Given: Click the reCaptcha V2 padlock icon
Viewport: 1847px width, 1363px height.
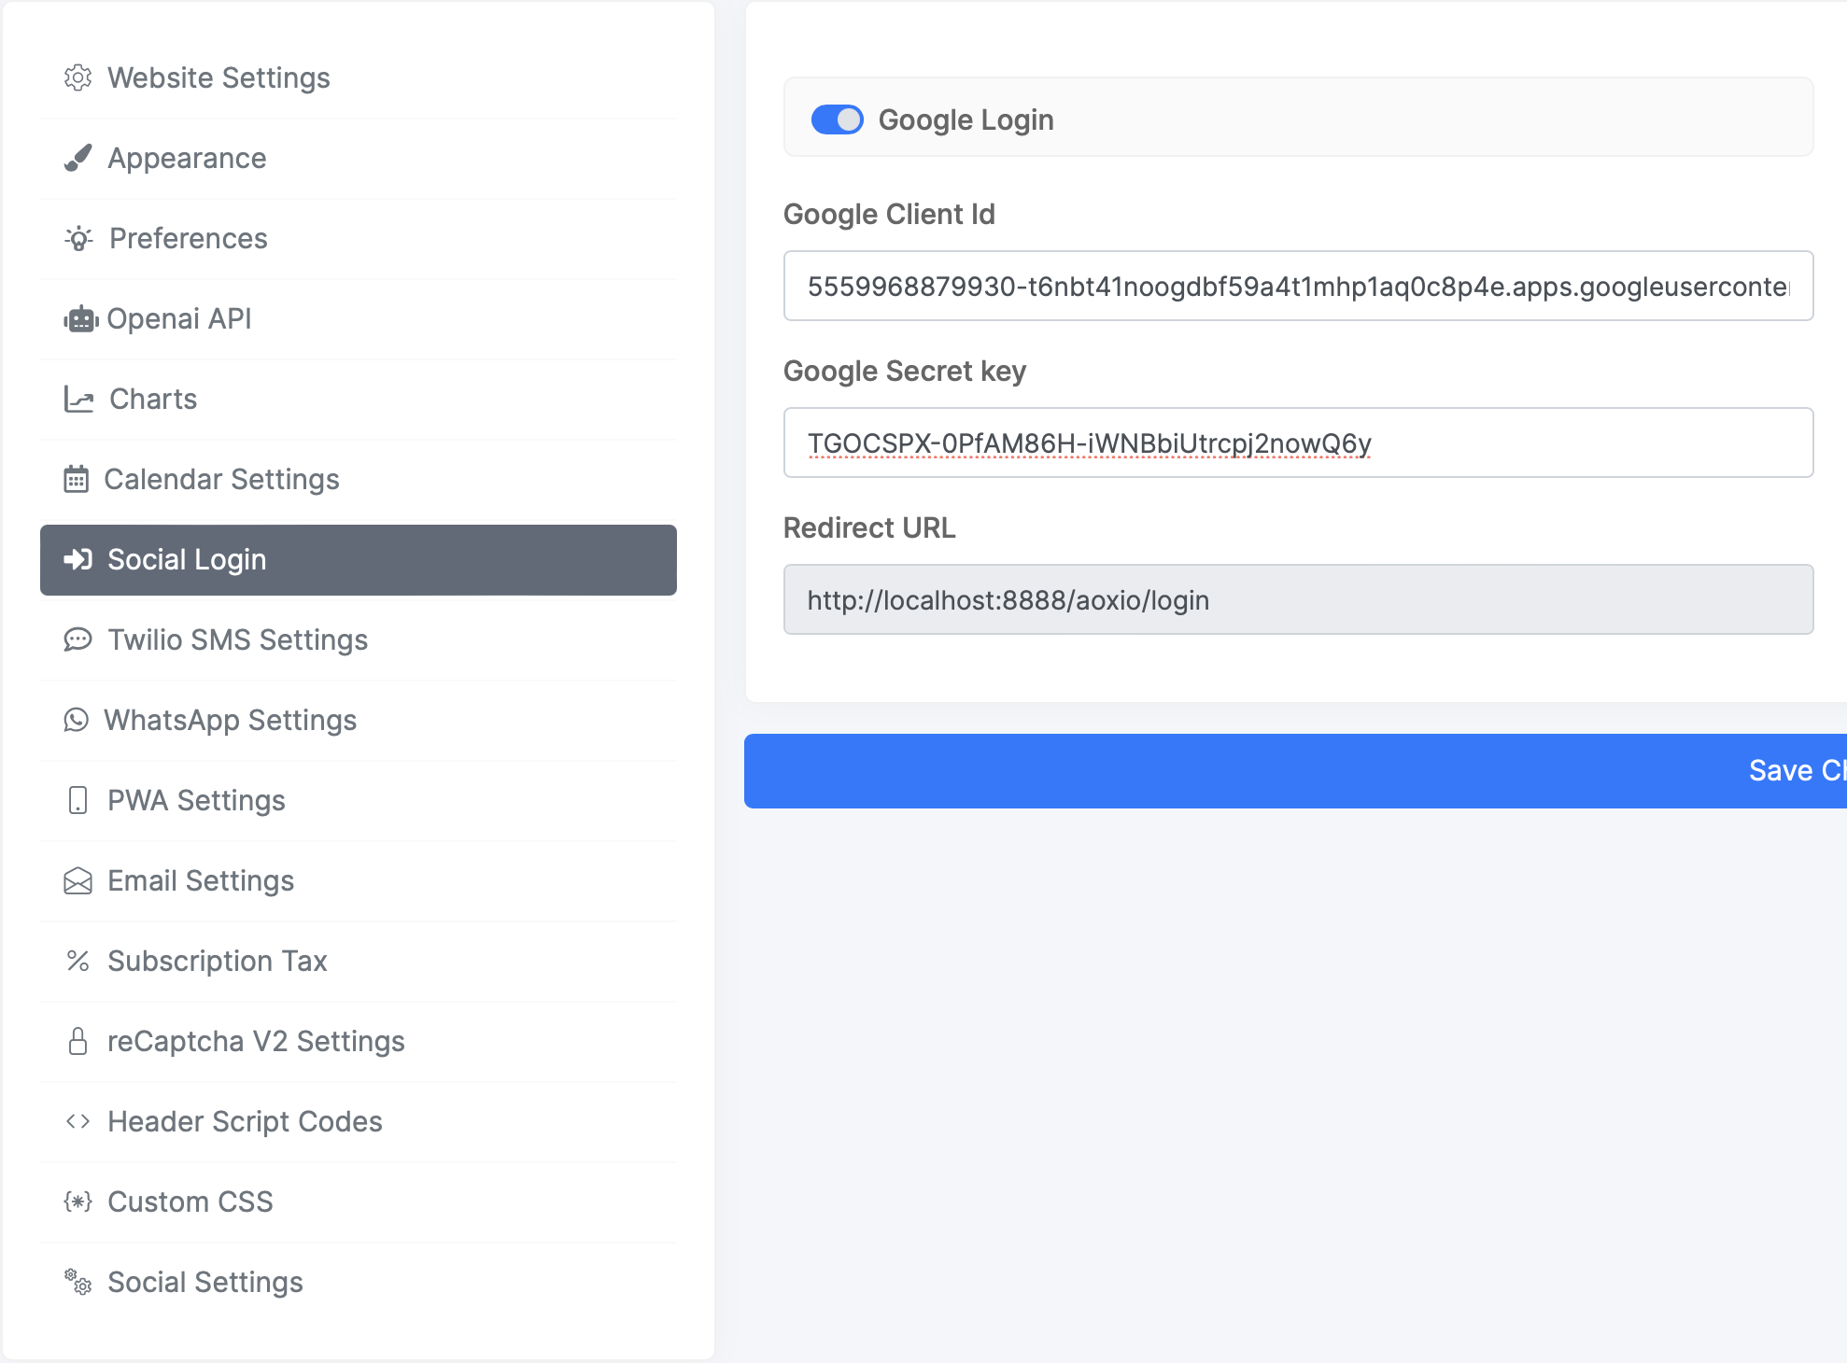Looking at the screenshot, I should pos(78,1041).
